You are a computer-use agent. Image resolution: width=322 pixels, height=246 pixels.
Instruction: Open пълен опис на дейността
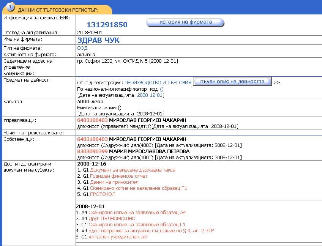pos(232,82)
